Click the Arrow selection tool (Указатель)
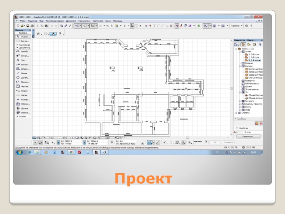Image resolution: width=285 pixels, height=214 pixels. [24, 37]
